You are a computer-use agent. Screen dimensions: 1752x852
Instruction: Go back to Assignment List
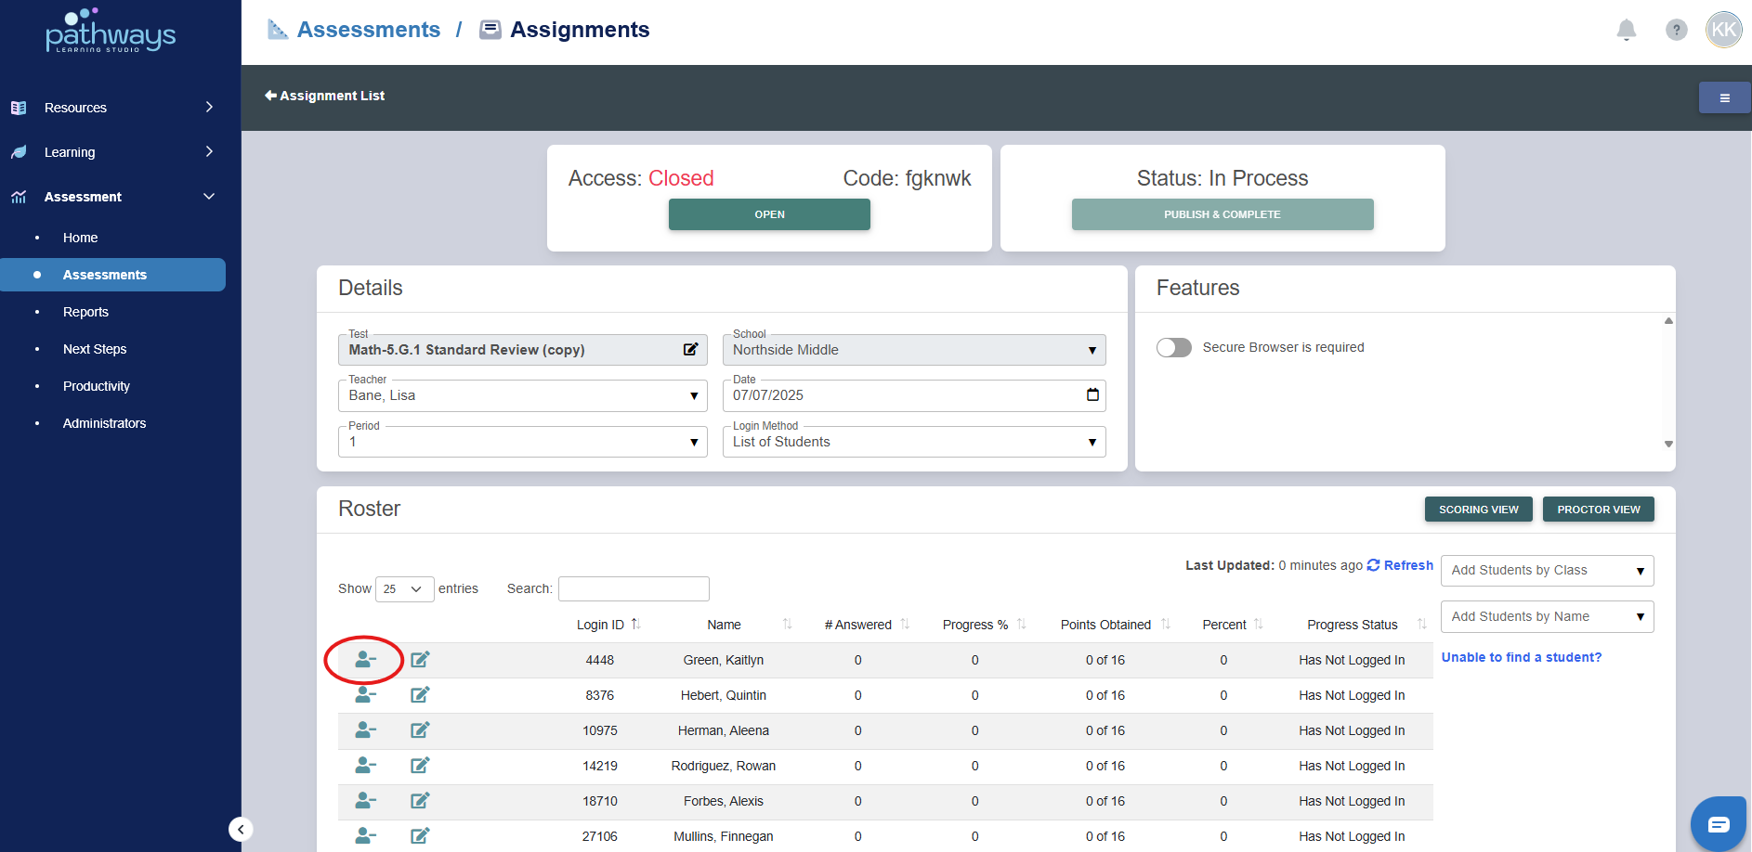(x=324, y=96)
